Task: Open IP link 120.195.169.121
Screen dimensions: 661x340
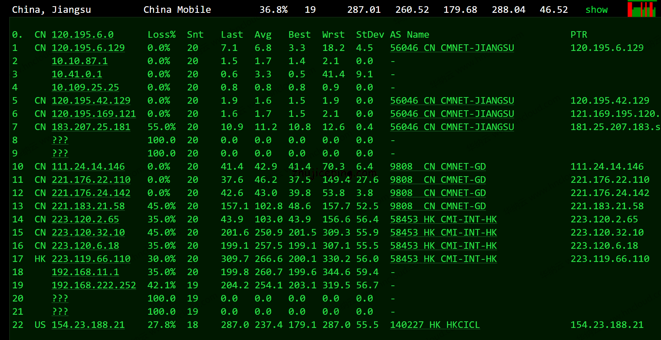Action: 94,114
